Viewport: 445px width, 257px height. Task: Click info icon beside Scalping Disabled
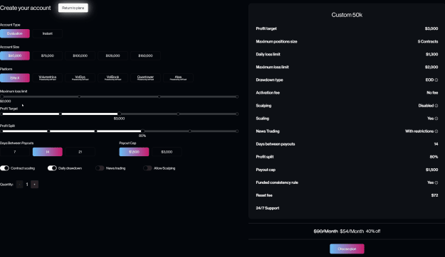436,106
